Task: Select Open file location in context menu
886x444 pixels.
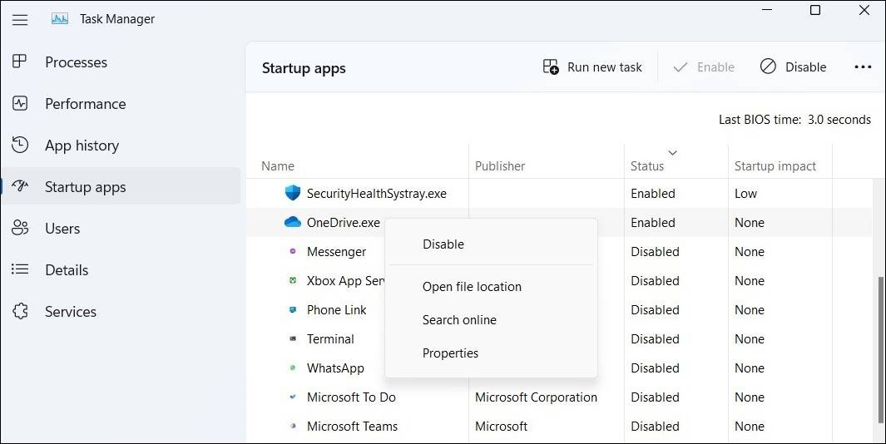Action: pos(472,287)
